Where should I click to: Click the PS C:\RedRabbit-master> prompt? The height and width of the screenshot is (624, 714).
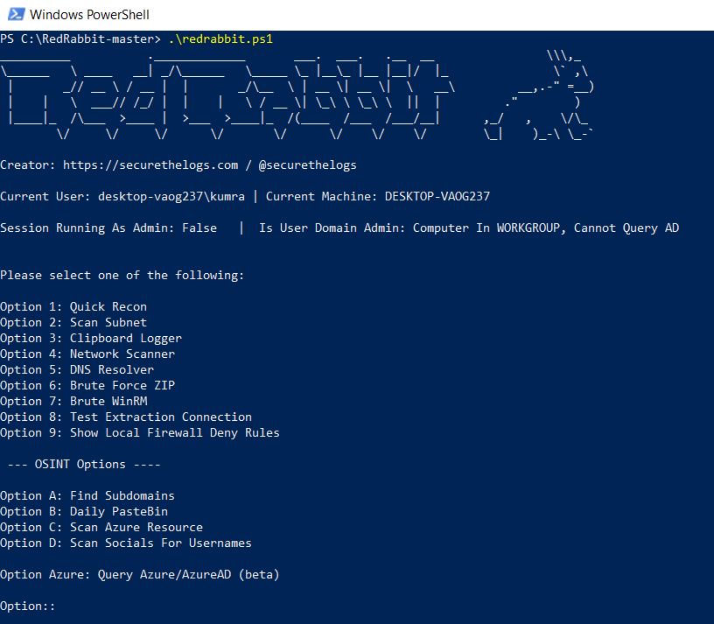80,39
